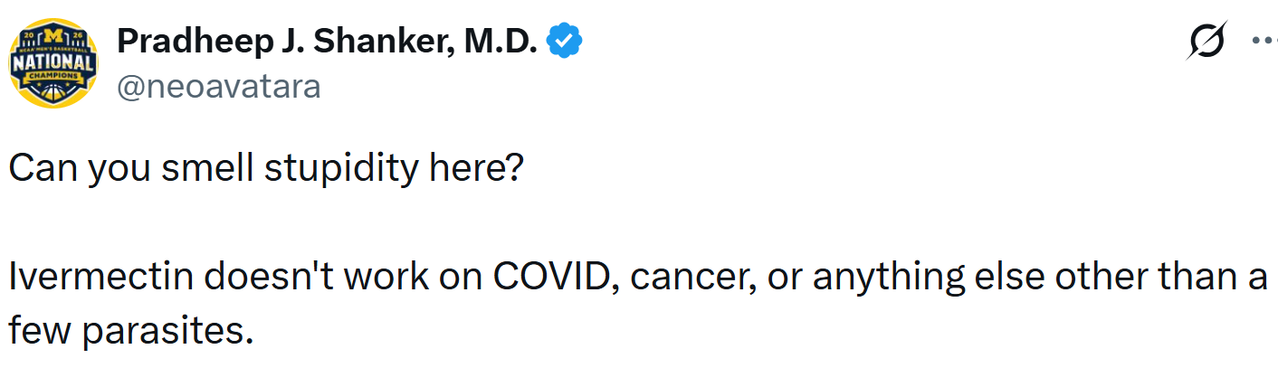The image size is (1278, 368).
Task: Open the Grok explain-post icon
Action: click(x=1206, y=41)
